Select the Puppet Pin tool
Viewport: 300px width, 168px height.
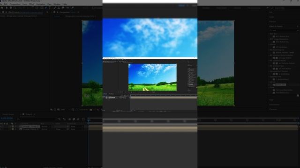click(x=73, y=8)
